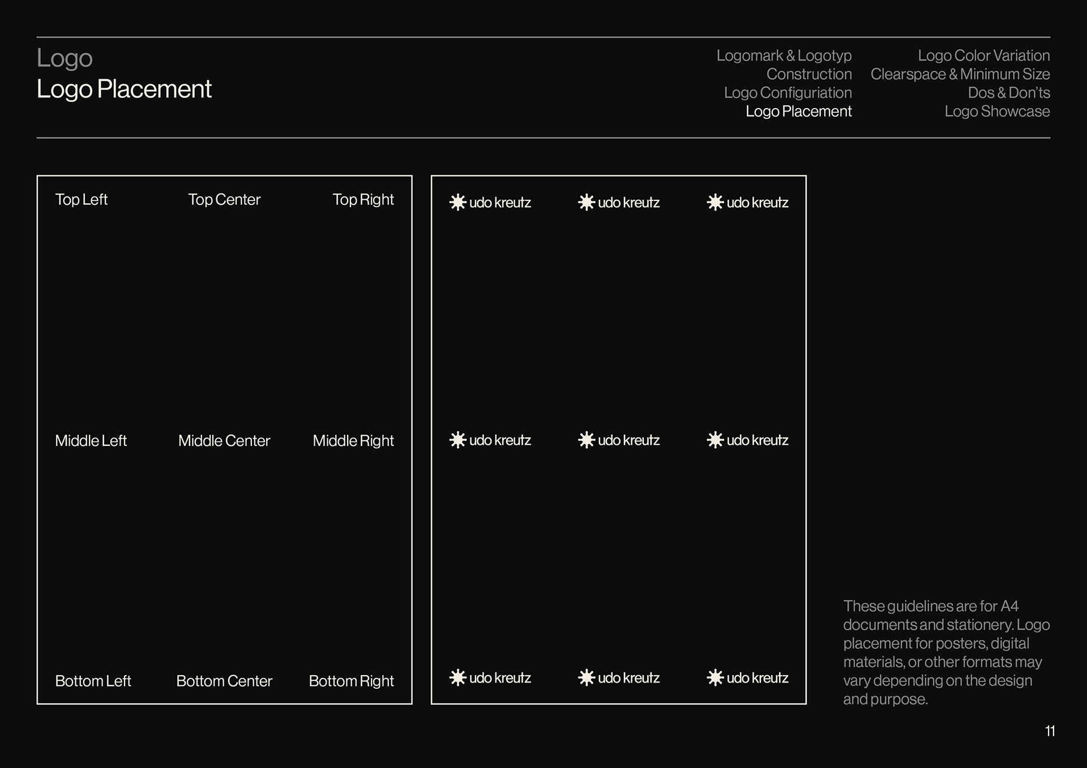Viewport: 1087px width, 768px height.
Task: Click the bottom-left udo kreutz star logomark
Action: click(x=457, y=677)
